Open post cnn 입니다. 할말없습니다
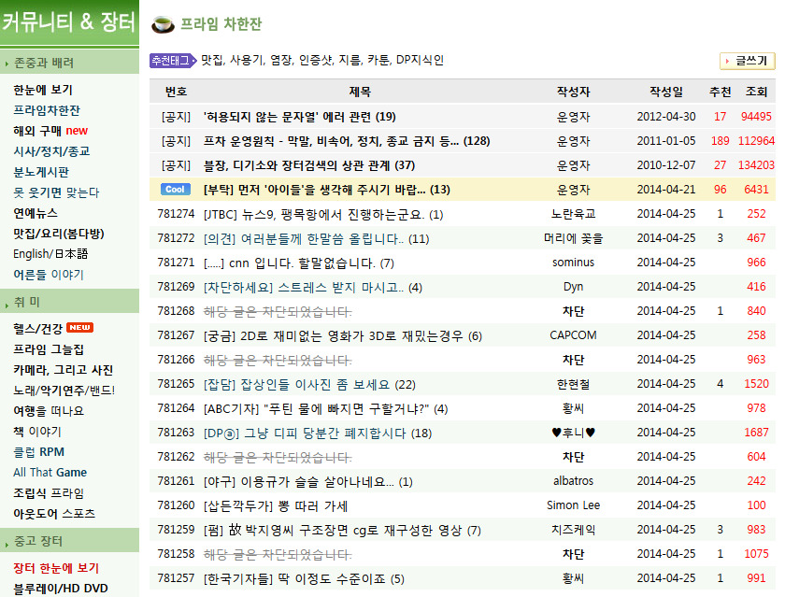 coord(298,263)
